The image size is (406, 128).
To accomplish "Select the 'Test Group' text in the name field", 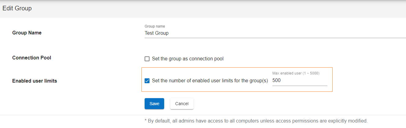I will [157, 33].
